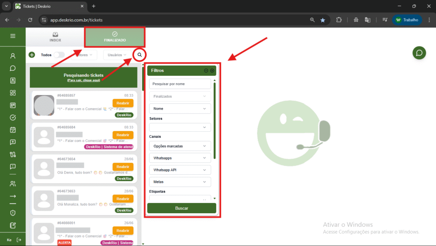
Task: Click the right arrow icon in the sidebar
Action: [x=13, y=196]
